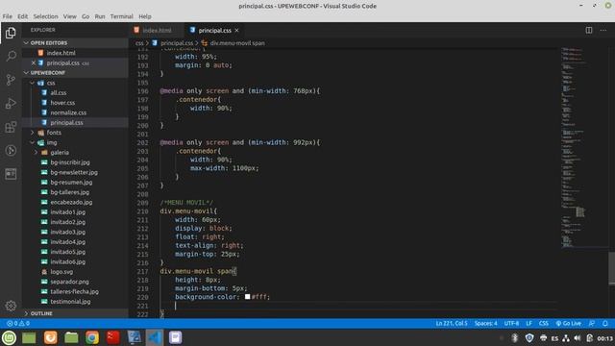Collapse the UPEWEBCONF folder section

(x=75, y=73)
